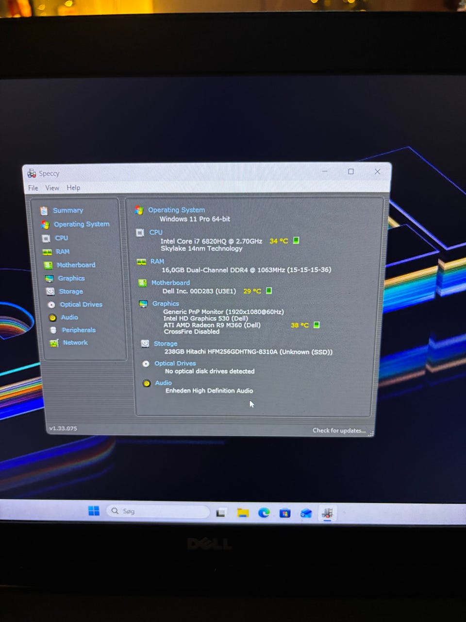Screen dimensions: 466x622
Task: Open Outlook from the taskbar
Action: (306, 513)
